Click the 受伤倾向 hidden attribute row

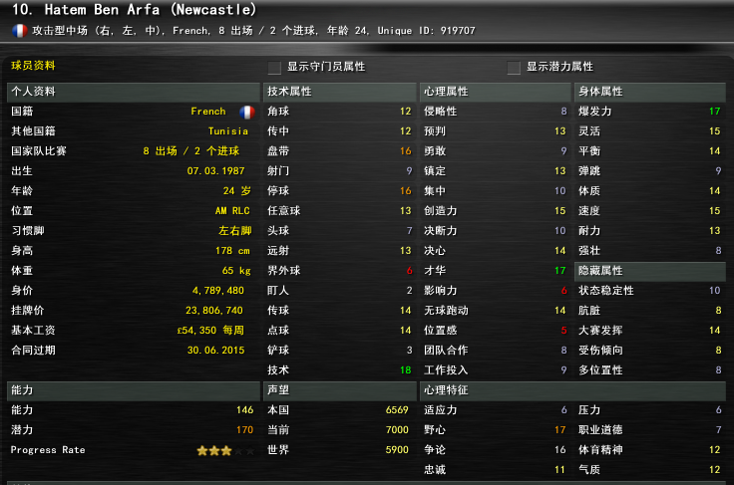click(x=650, y=351)
